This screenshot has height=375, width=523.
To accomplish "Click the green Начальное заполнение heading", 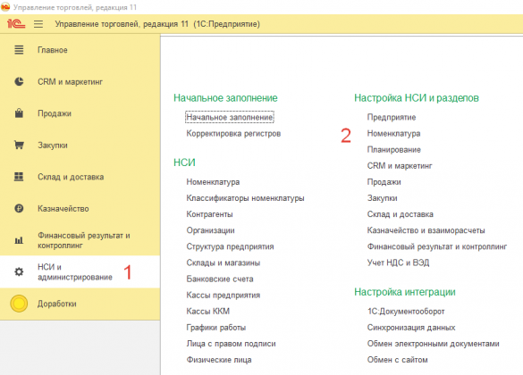I will [225, 98].
